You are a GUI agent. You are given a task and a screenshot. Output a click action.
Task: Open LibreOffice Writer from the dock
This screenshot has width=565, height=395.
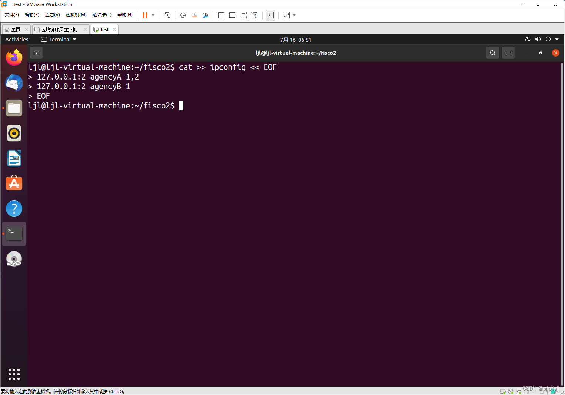pos(14,158)
